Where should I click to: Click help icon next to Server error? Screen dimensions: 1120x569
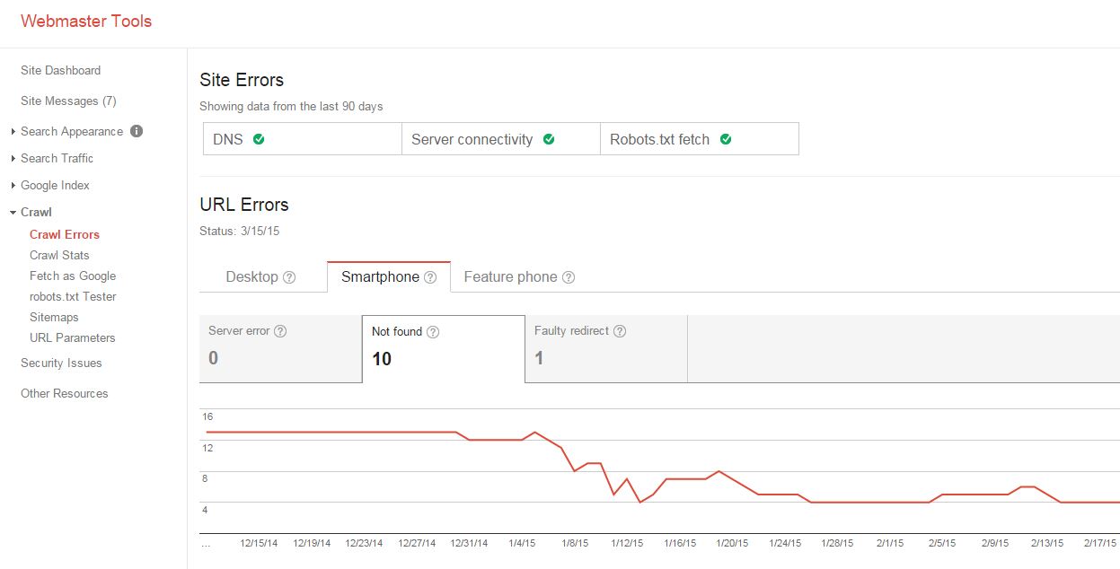(x=280, y=331)
